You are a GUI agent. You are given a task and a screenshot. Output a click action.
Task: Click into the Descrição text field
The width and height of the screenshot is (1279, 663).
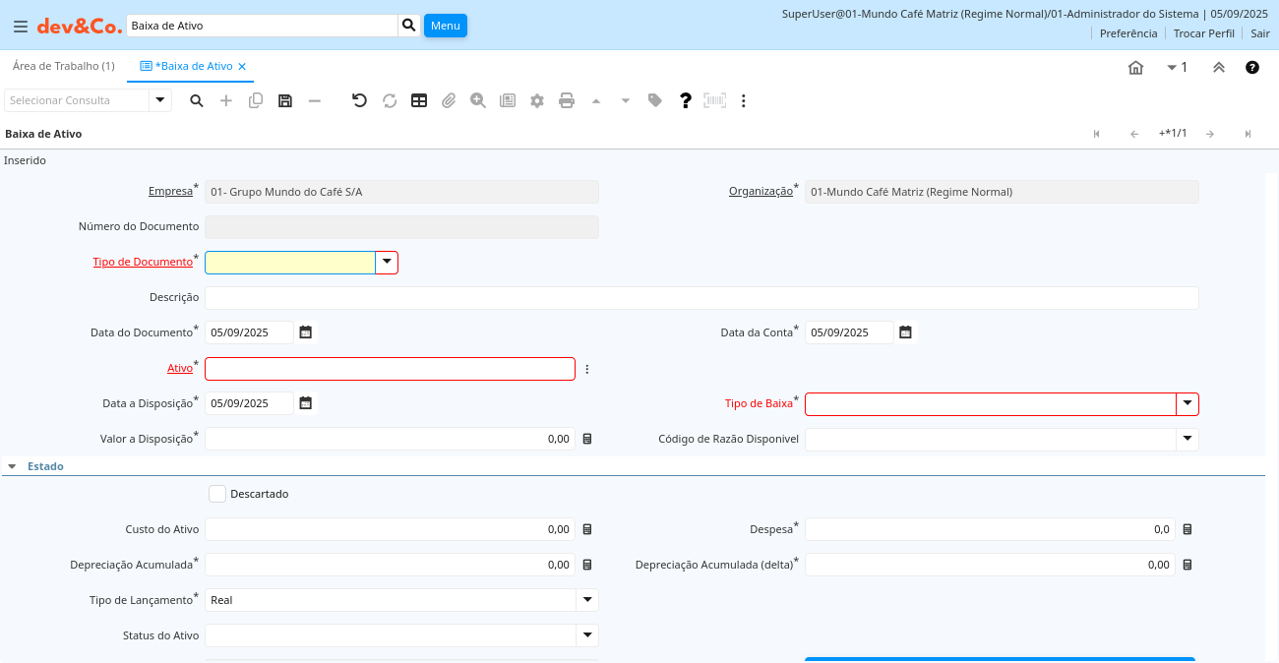coord(700,298)
